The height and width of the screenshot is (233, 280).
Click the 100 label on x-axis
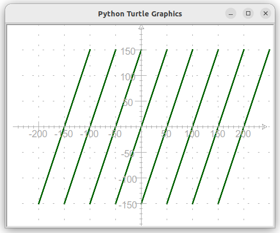[192, 134]
